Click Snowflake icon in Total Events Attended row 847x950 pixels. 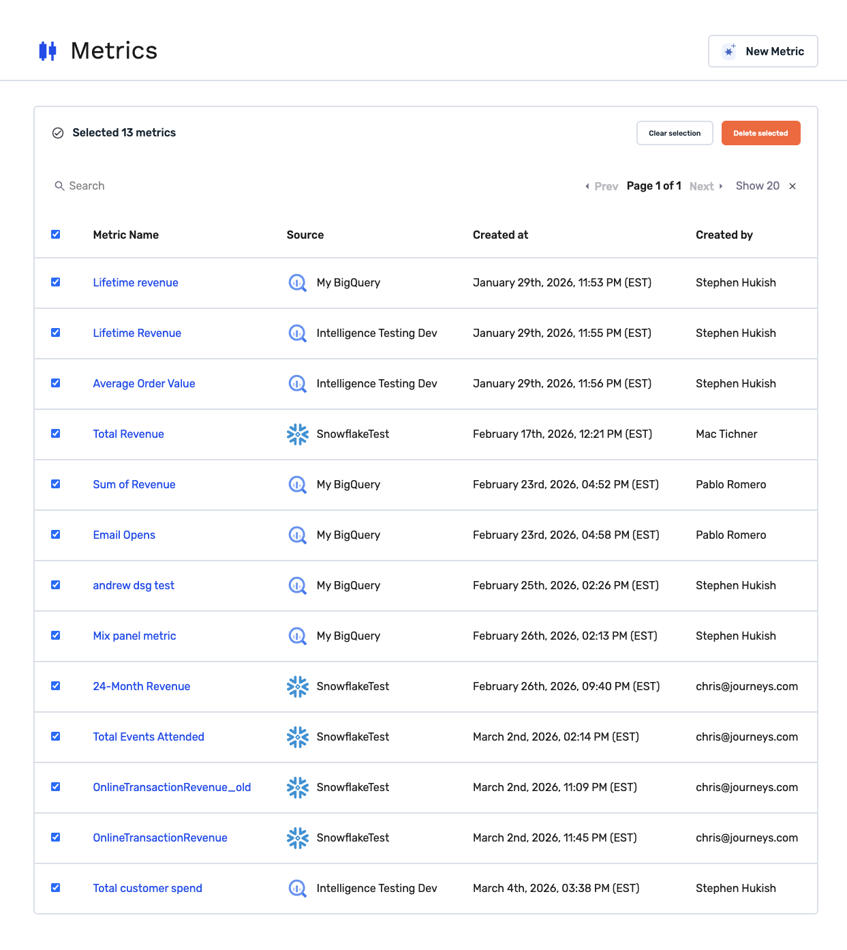pos(298,737)
